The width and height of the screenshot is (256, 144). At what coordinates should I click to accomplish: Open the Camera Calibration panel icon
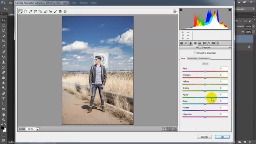213,43
